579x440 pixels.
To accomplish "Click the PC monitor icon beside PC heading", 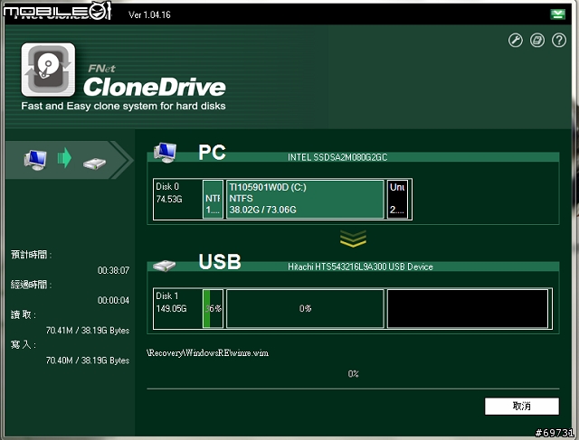I will tap(165, 153).
